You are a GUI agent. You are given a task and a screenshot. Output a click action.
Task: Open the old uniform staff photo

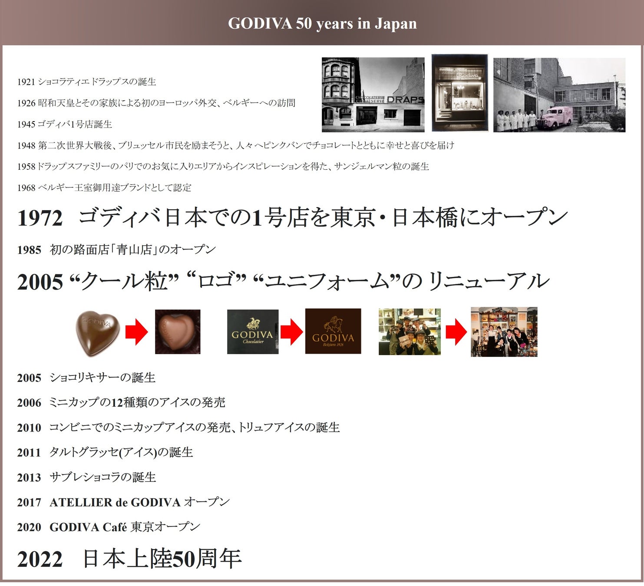(410, 332)
